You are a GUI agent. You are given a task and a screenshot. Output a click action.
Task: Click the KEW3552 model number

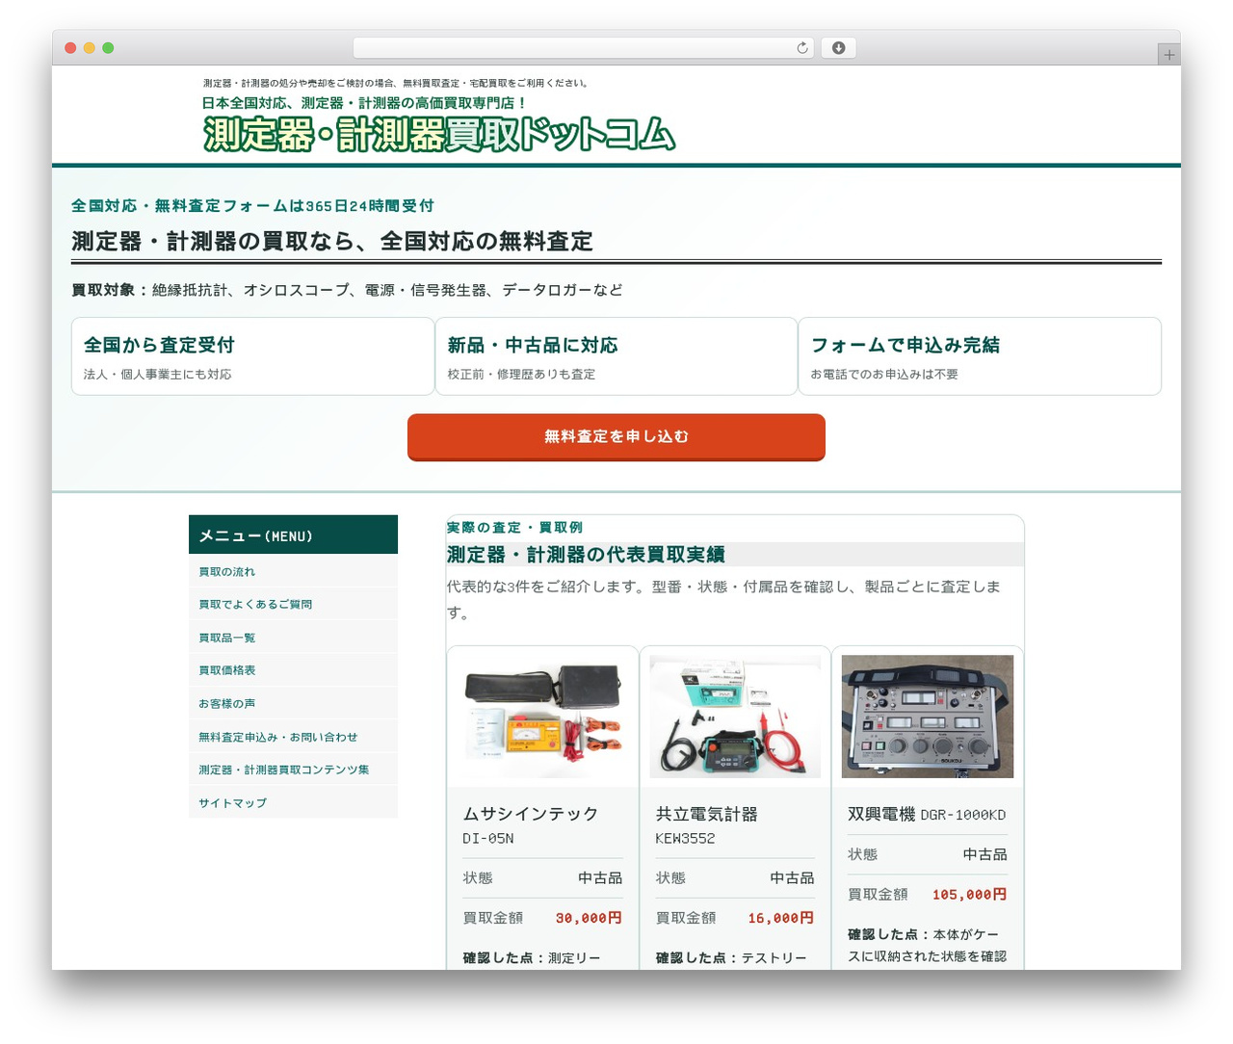tap(686, 839)
